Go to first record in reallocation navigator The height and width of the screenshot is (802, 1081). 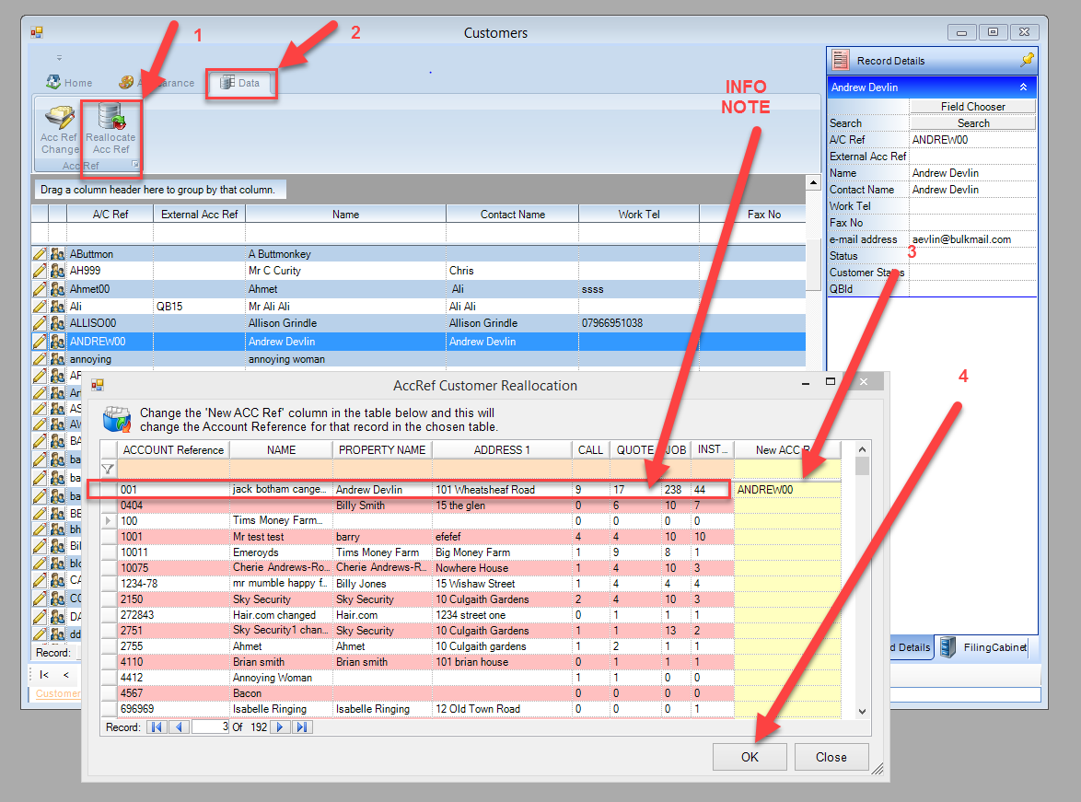[x=157, y=726]
